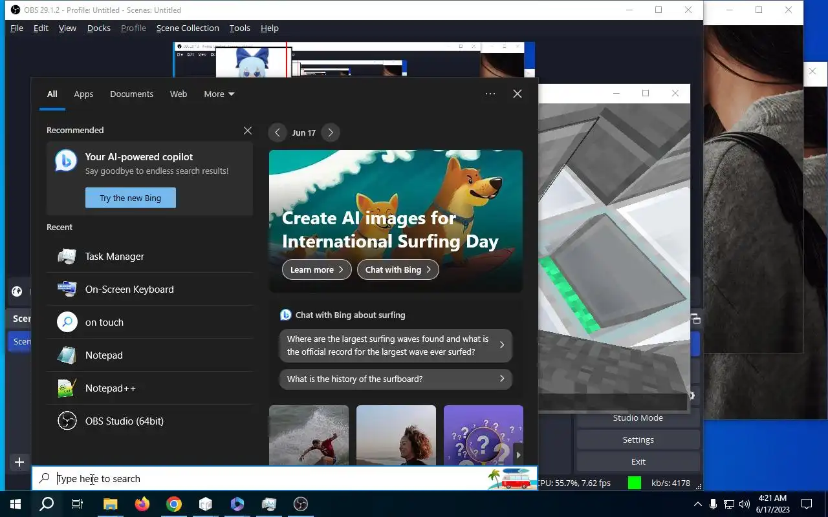Open the OBS Edit menu
The height and width of the screenshot is (517, 828).
(41, 28)
